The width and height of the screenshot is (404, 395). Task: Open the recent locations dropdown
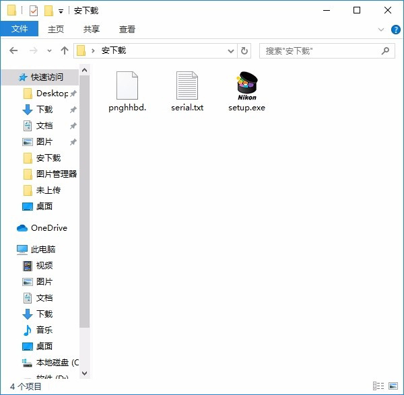(49, 50)
